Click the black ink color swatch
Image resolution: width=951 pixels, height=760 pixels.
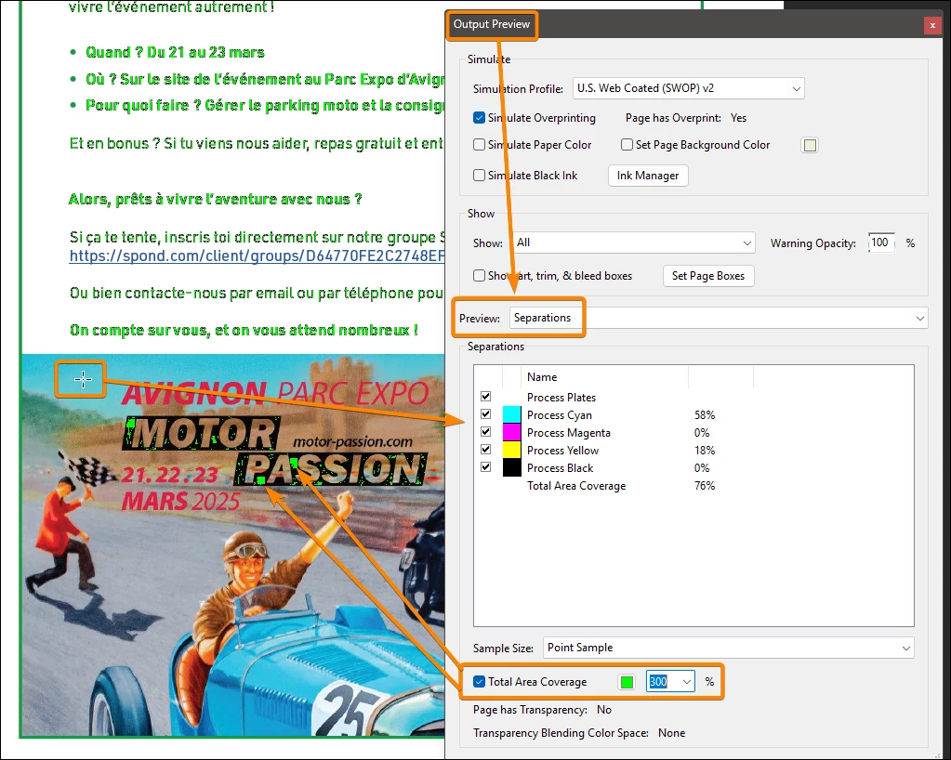tap(512, 467)
